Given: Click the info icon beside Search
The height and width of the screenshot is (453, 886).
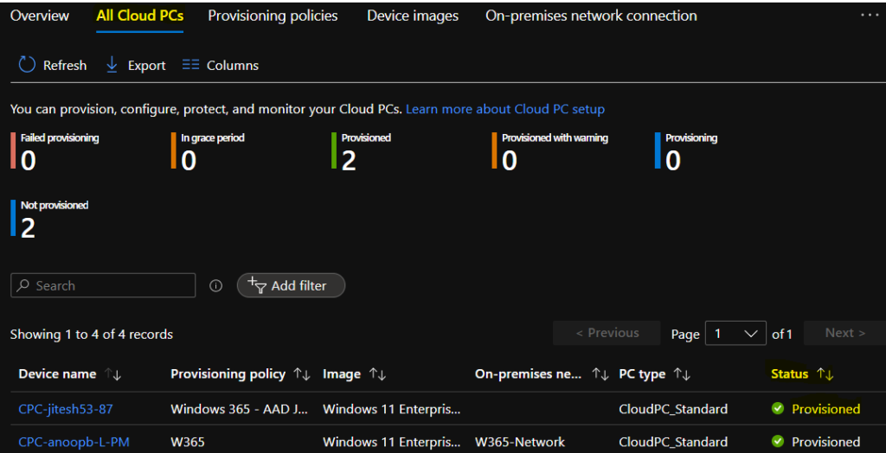Looking at the screenshot, I should (215, 286).
